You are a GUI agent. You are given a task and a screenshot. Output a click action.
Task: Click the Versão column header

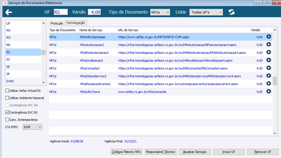click(257, 30)
